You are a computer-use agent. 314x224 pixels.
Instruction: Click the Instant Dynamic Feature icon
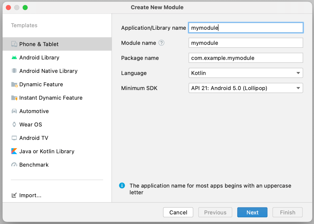14,98
